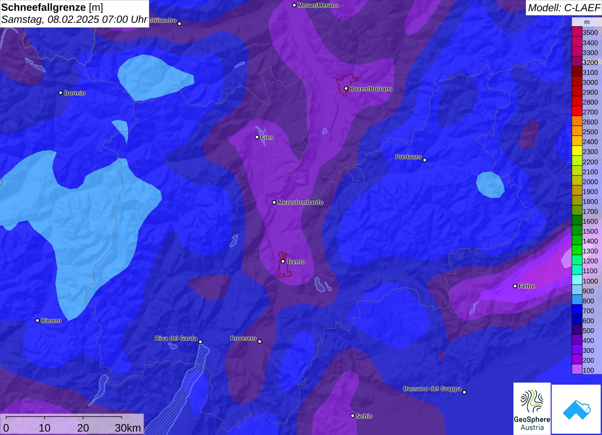Image resolution: width=602 pixels, height=435 pixels.
Task: Click the Bozen/Bolzano city marker dot
Action: (346, 89)
